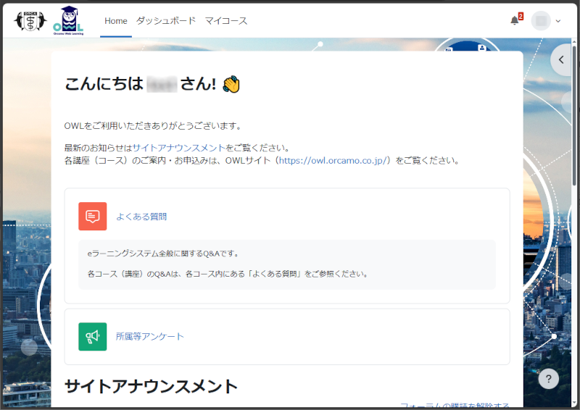The image size is (580, 410).
Task: Open the block drawer with the left chevron
Action: point(561,60)
